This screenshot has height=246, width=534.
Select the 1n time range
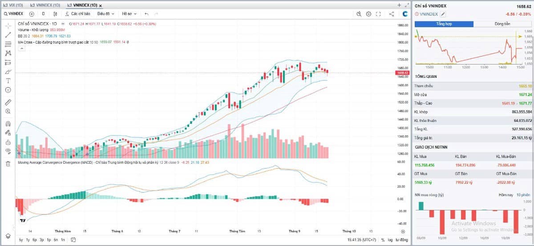click(62, 240)
